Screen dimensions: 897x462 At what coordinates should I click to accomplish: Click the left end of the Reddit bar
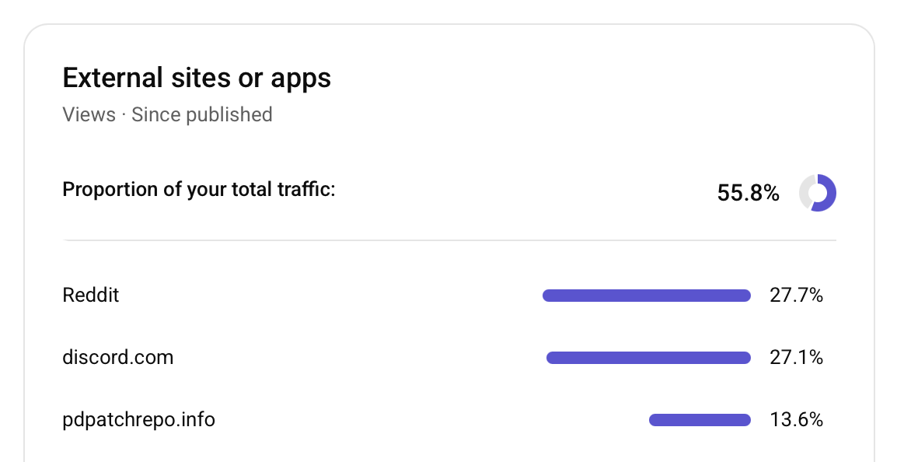pos(547,296)
